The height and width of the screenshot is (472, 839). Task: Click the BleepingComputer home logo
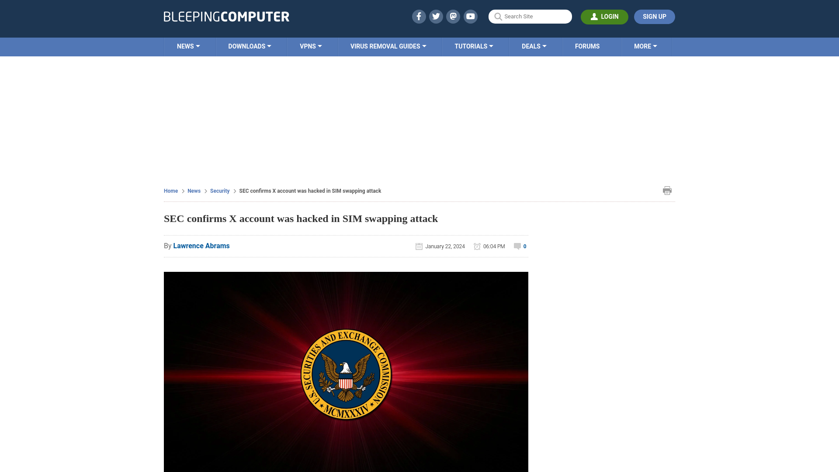pyautogui.click(x=226, y=16)
